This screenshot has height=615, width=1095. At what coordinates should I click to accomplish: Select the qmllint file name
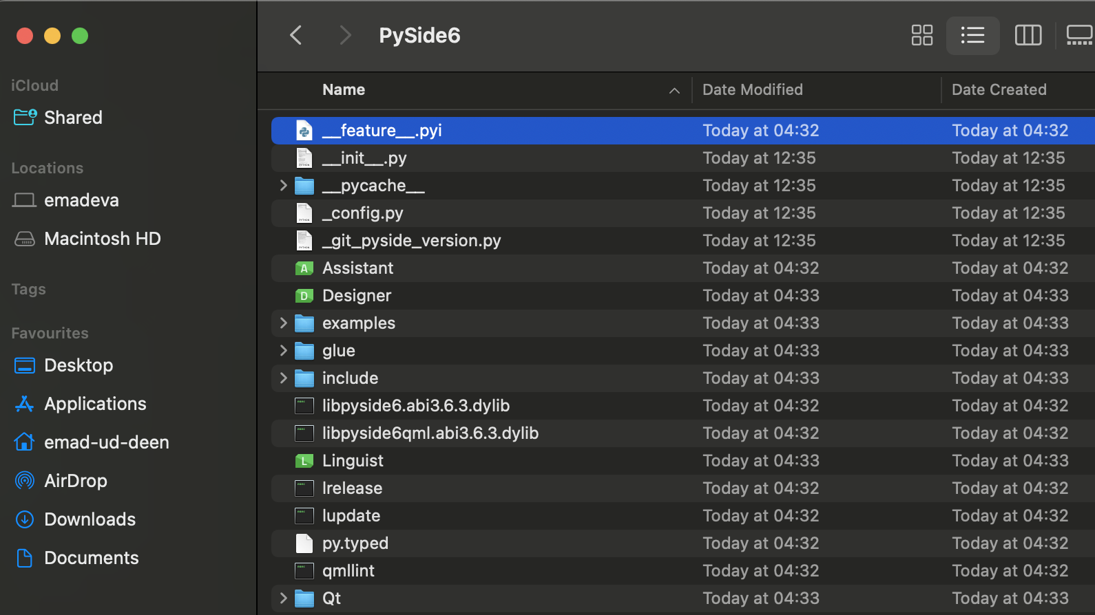348,571
